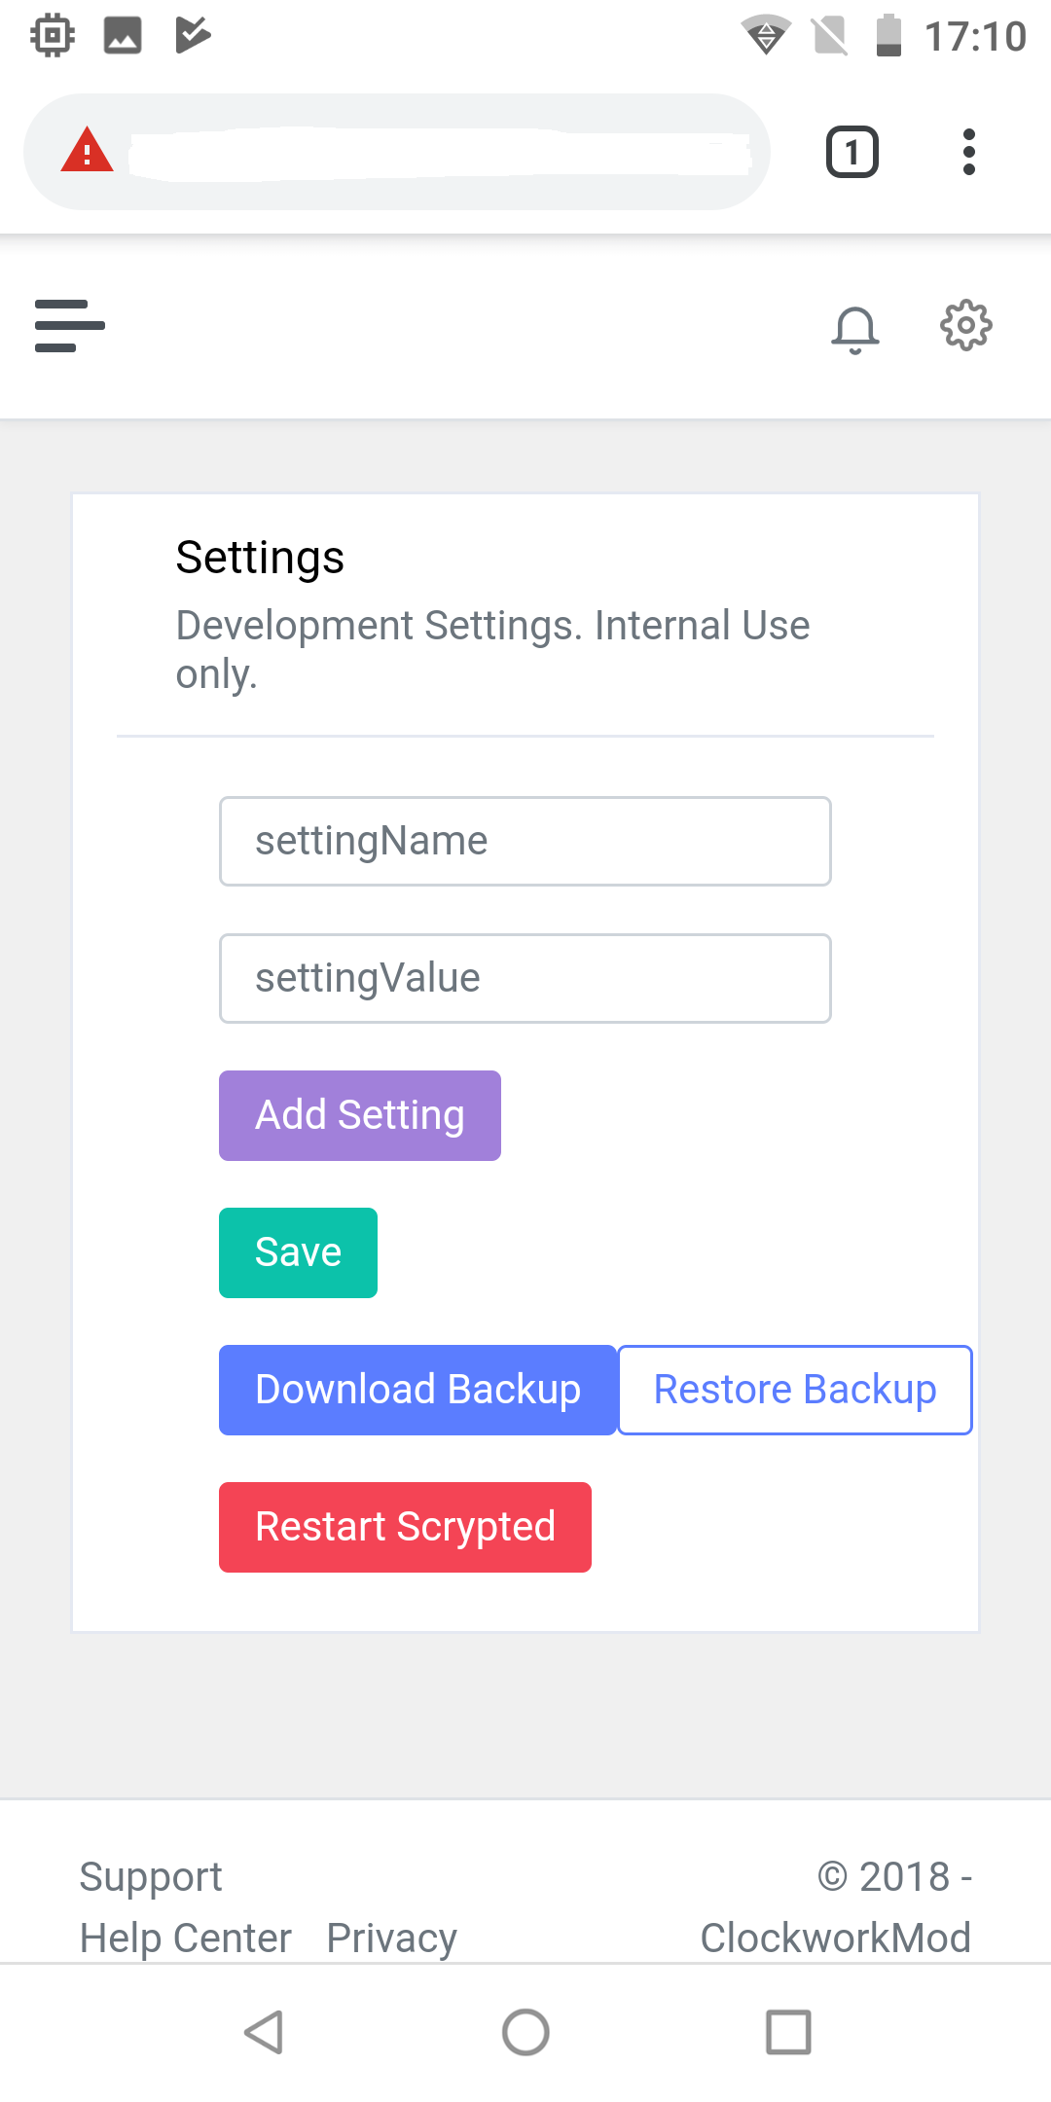Viewport: 1051px width, 2102px height.
Task: Open notifications bell icon
Action: [x=855, y=329]
